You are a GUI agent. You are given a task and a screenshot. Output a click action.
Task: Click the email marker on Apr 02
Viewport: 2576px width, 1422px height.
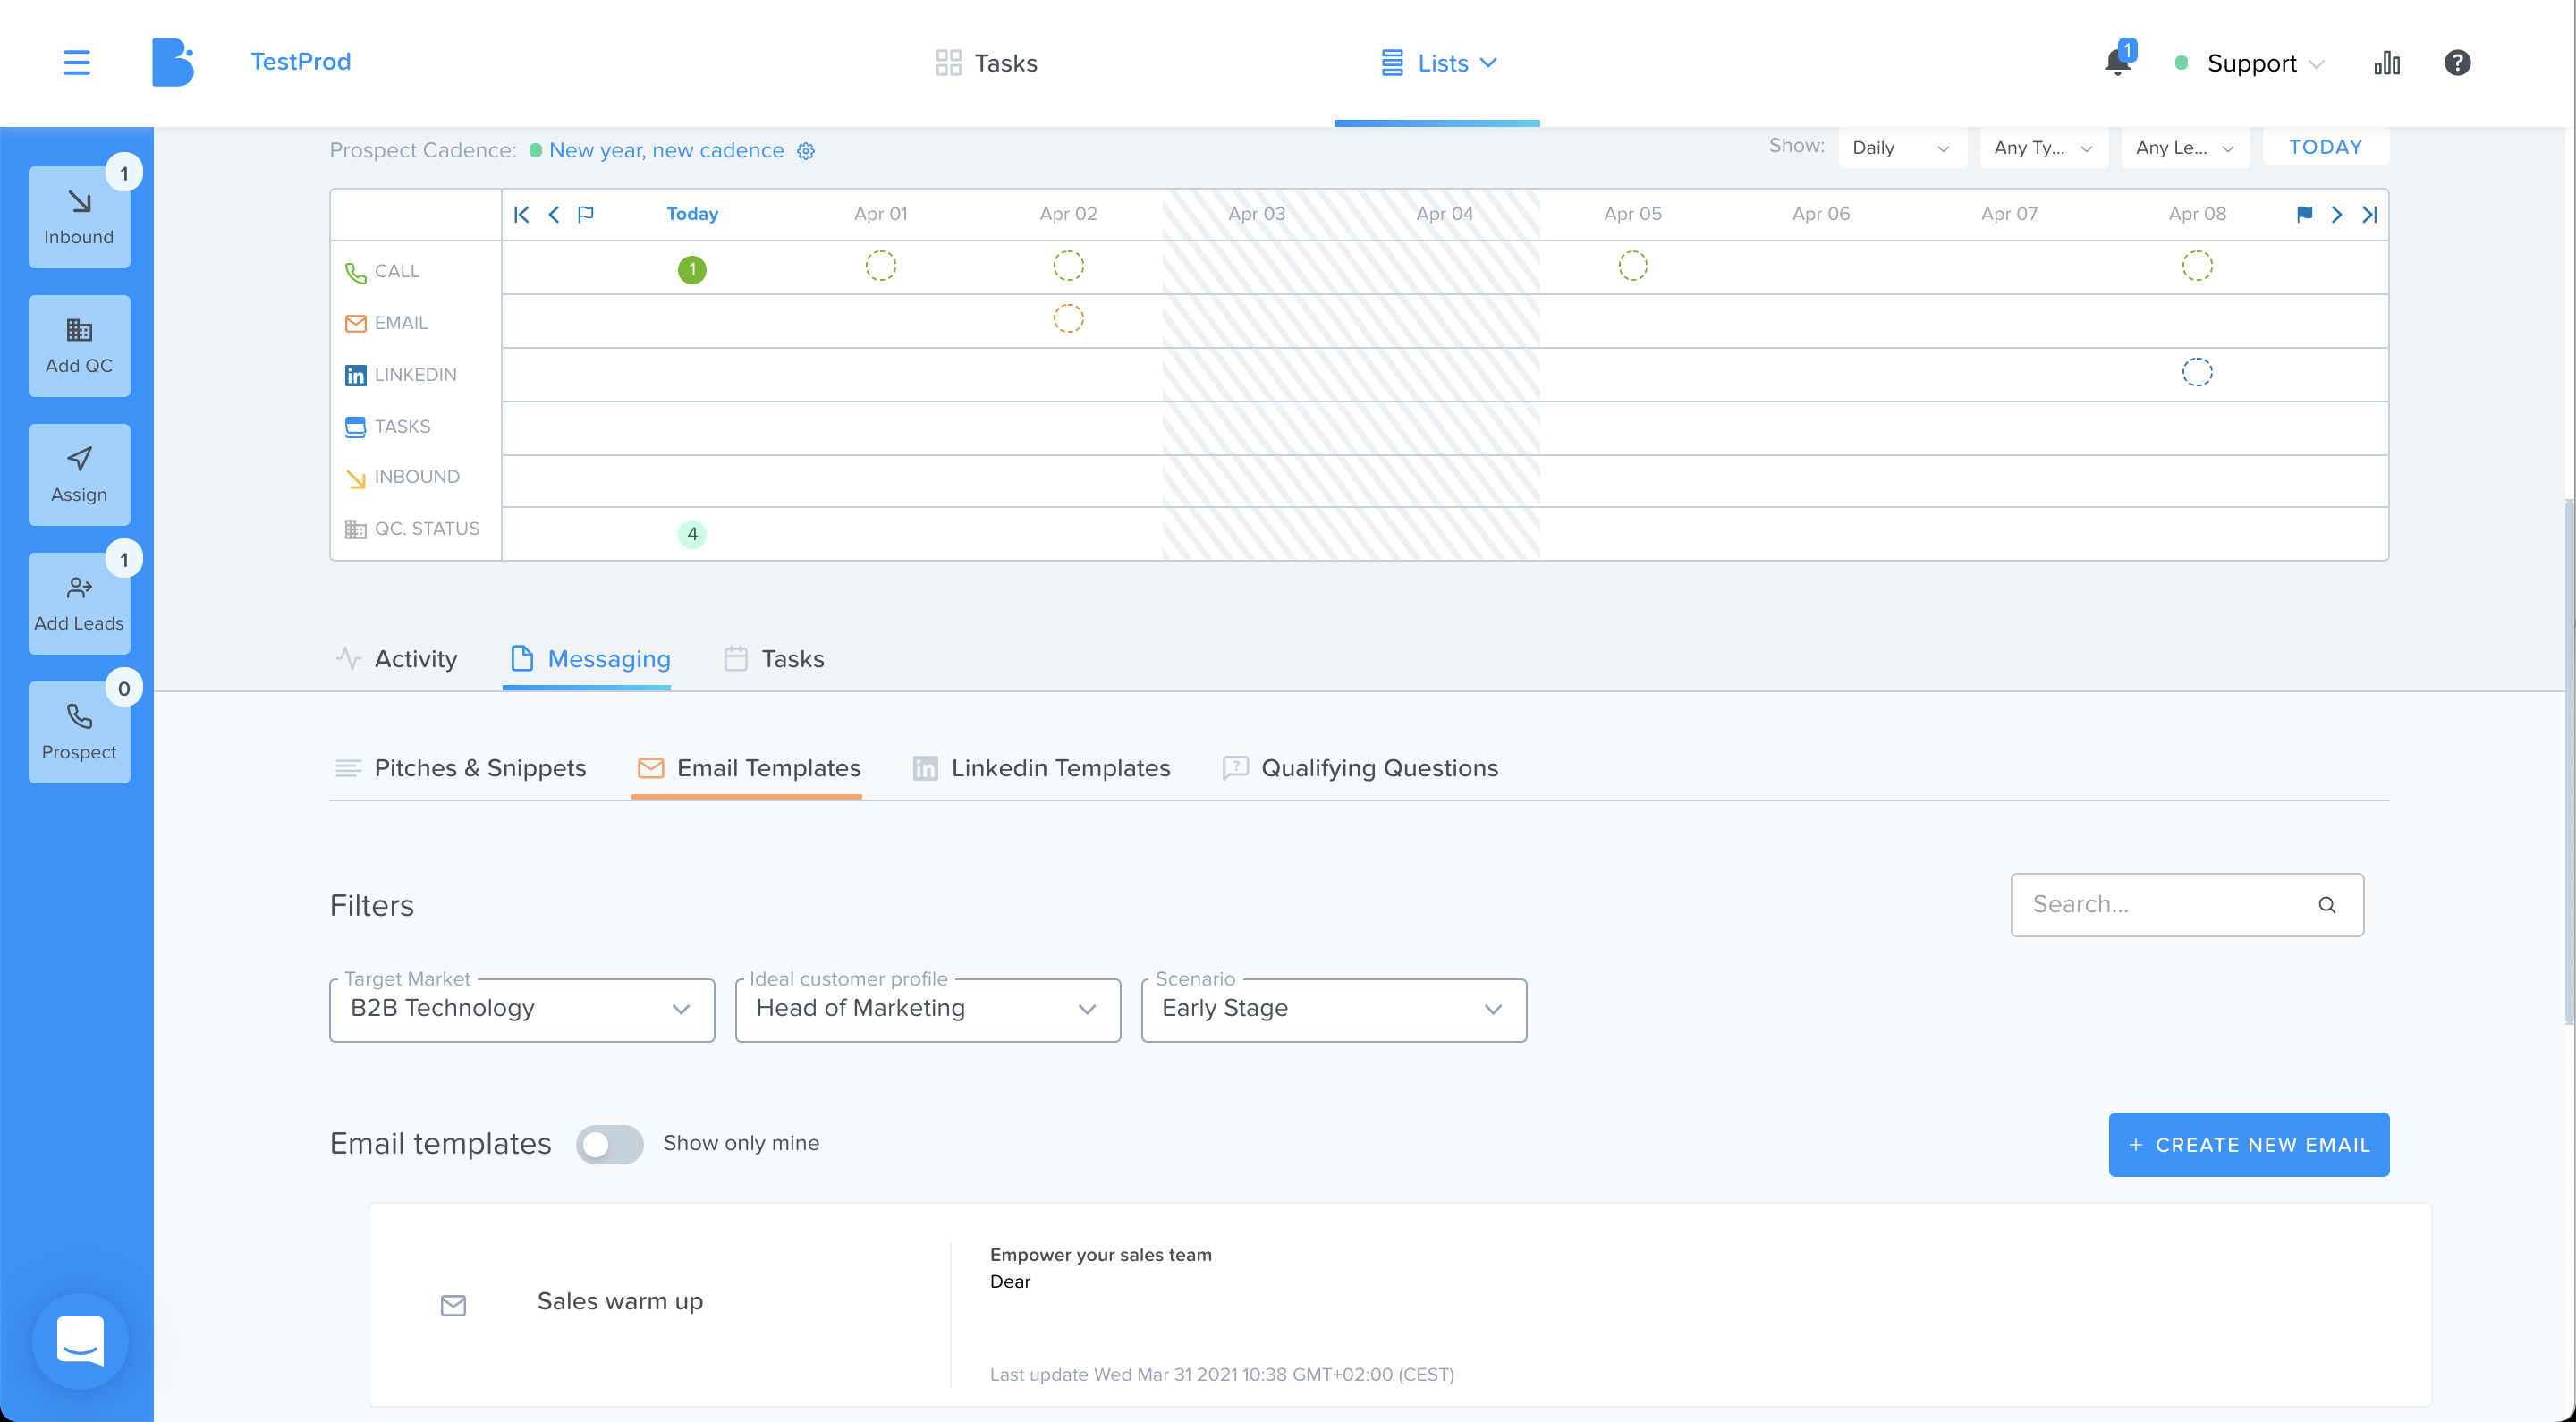click(x=1068, y=319)
